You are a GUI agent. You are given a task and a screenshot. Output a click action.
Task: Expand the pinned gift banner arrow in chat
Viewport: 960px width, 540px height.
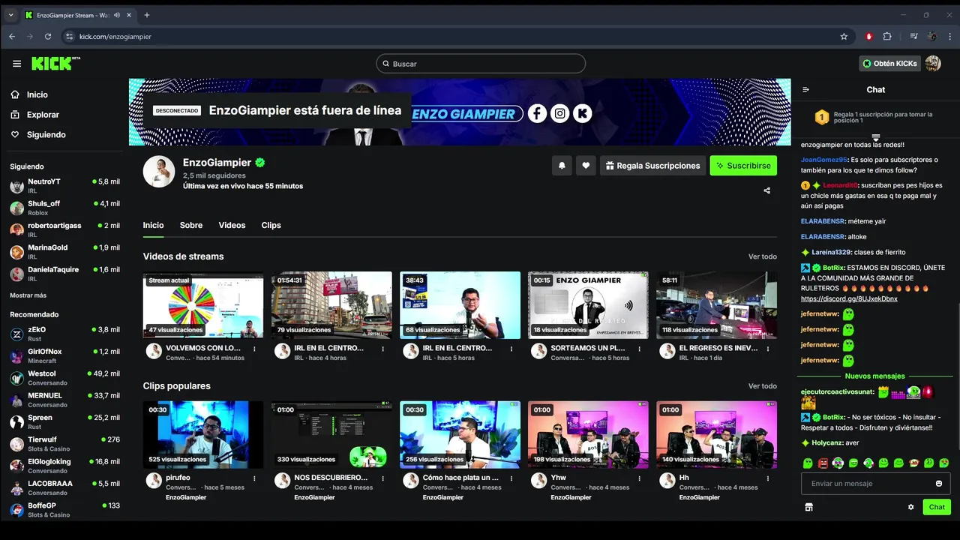coord(875,137)
